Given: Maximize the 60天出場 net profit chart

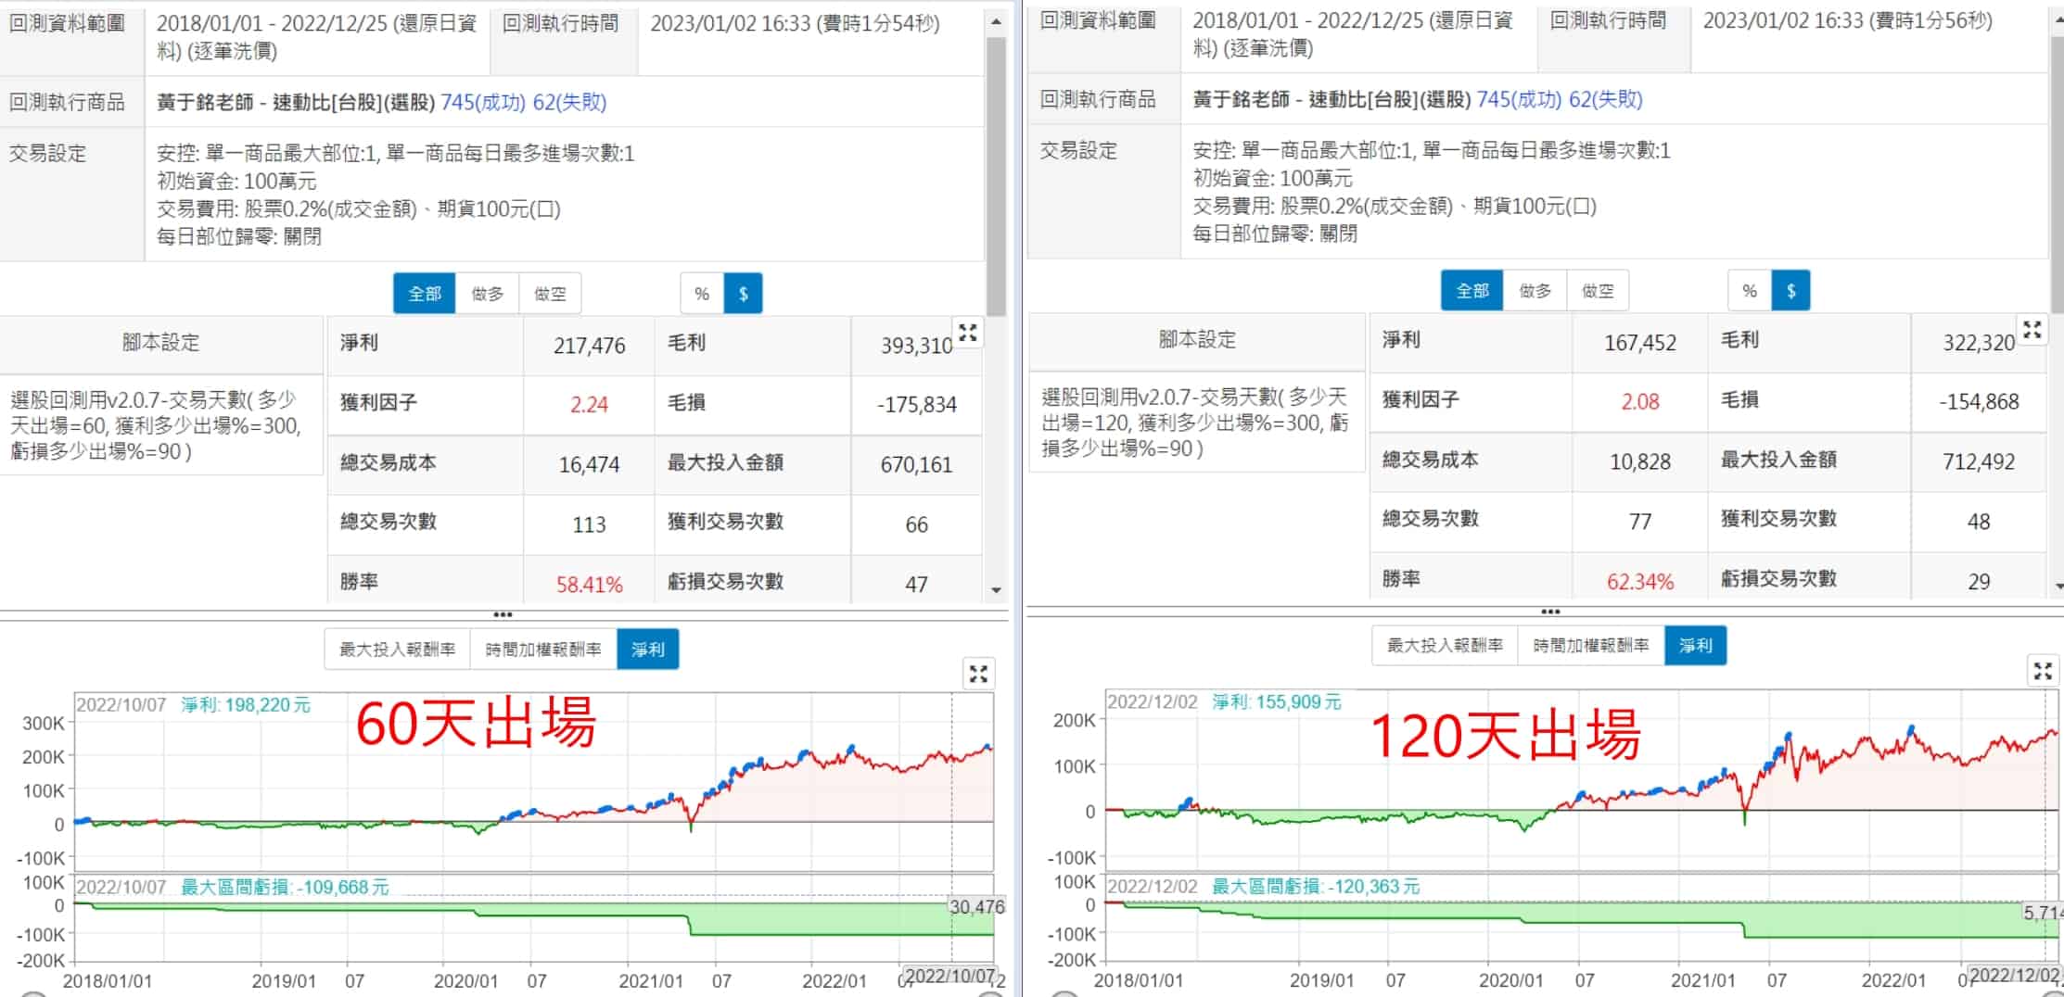Looking at the screenshot, I should pyautogui.click(x=978, y=674).
